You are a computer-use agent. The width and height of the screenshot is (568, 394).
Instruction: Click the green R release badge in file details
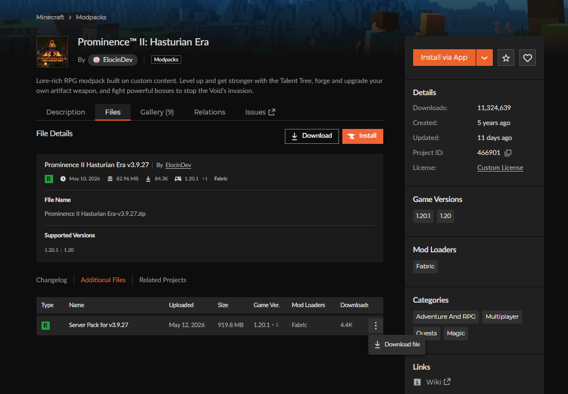coord(49,179)
